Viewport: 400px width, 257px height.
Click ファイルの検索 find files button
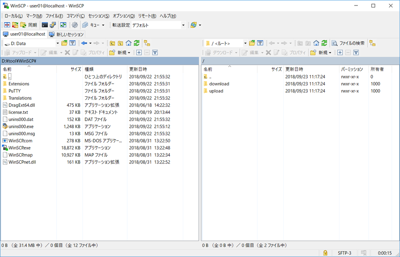[348, 43]
